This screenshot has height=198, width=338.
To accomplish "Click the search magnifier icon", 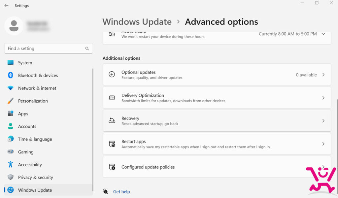I will tap(87, 49).
